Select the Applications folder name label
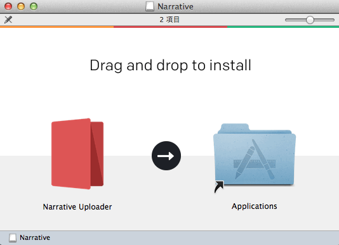Image resolution: width=339 pixels, height=245 pixels. coord(254,206)
